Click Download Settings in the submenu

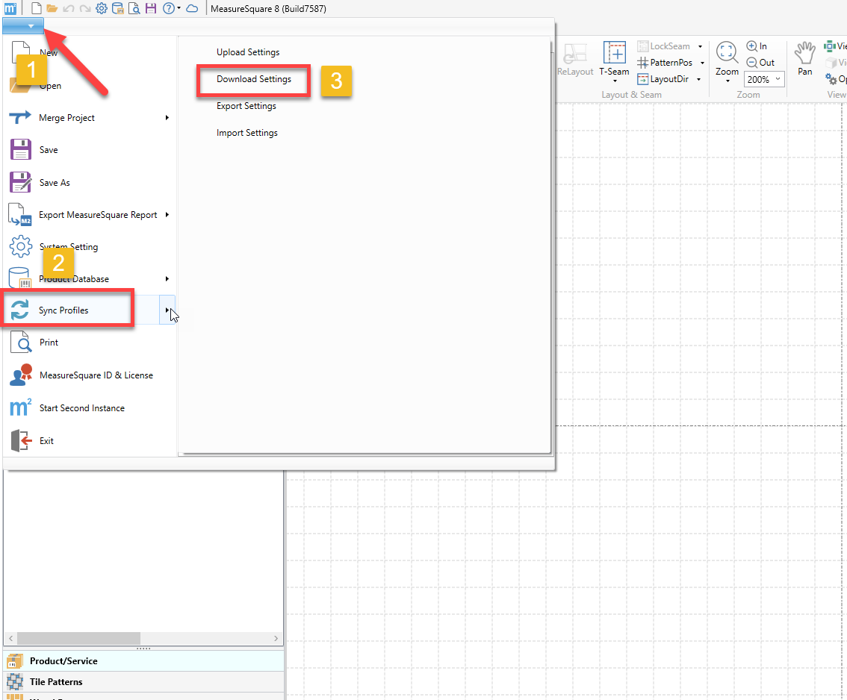(x=254, y=79)
